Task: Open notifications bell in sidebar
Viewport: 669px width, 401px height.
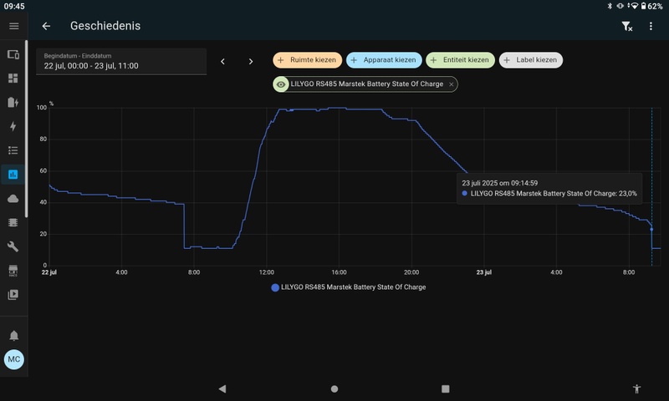Action: point(13,335)
